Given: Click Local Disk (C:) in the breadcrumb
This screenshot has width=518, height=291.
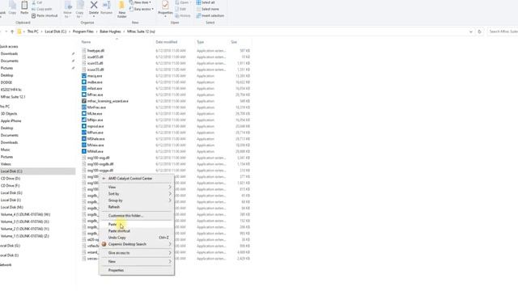Looking at the screenshot, I should [x=56, y=32].
